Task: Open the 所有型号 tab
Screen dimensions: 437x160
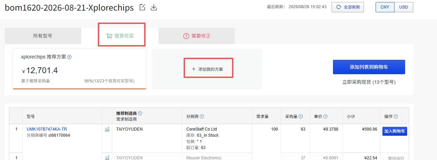Action: [43, 36]
